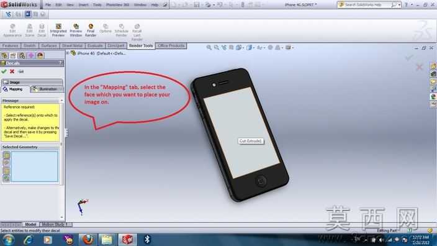Image resolution: width=437 pixels, height=246 pixels.
Task: Cancel decal with red X
Action: click(12, 71)
